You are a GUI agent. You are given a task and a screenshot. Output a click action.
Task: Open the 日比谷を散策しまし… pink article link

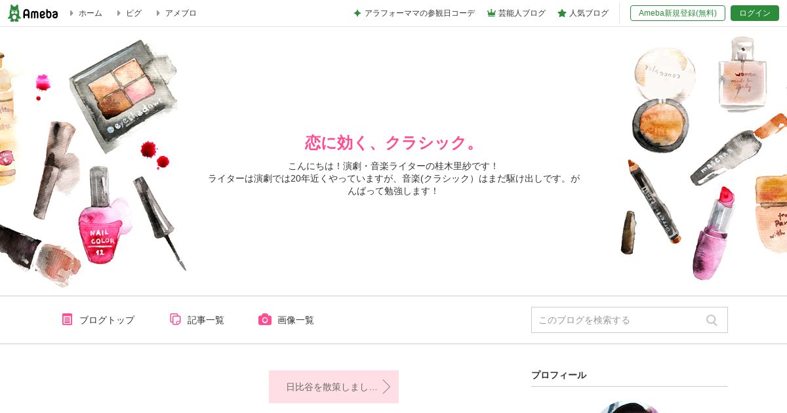click(334, 387)
